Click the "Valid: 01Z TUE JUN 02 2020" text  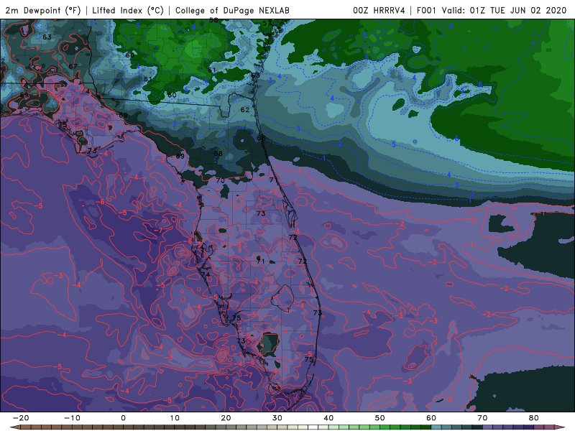[x=505, y=11]
